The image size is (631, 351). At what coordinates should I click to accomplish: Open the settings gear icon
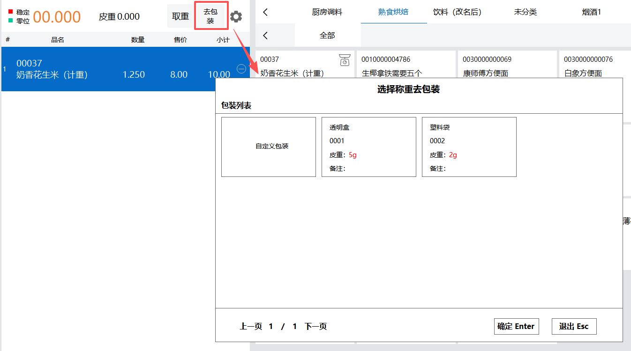point(236,17)
